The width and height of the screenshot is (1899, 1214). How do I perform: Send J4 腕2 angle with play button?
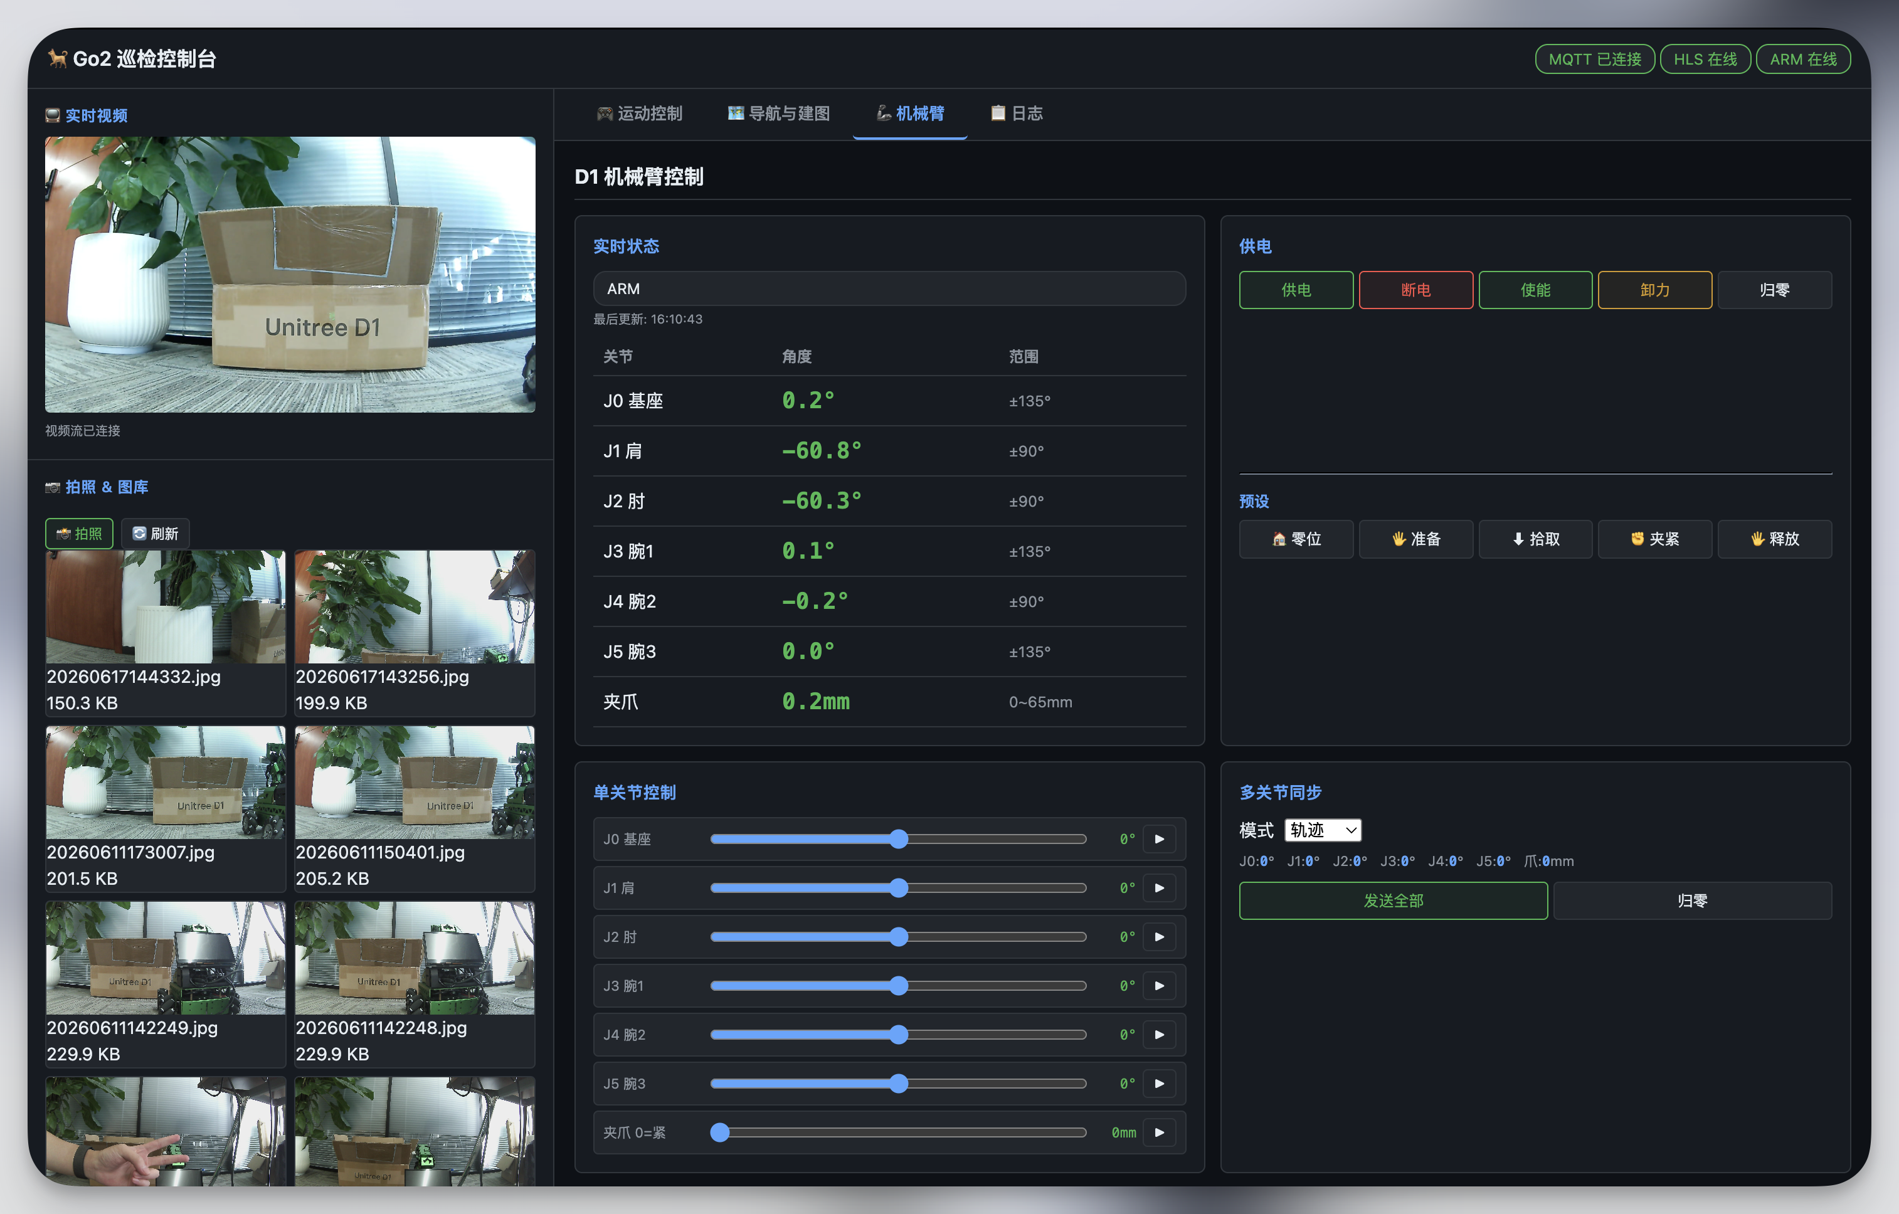1158,1034
